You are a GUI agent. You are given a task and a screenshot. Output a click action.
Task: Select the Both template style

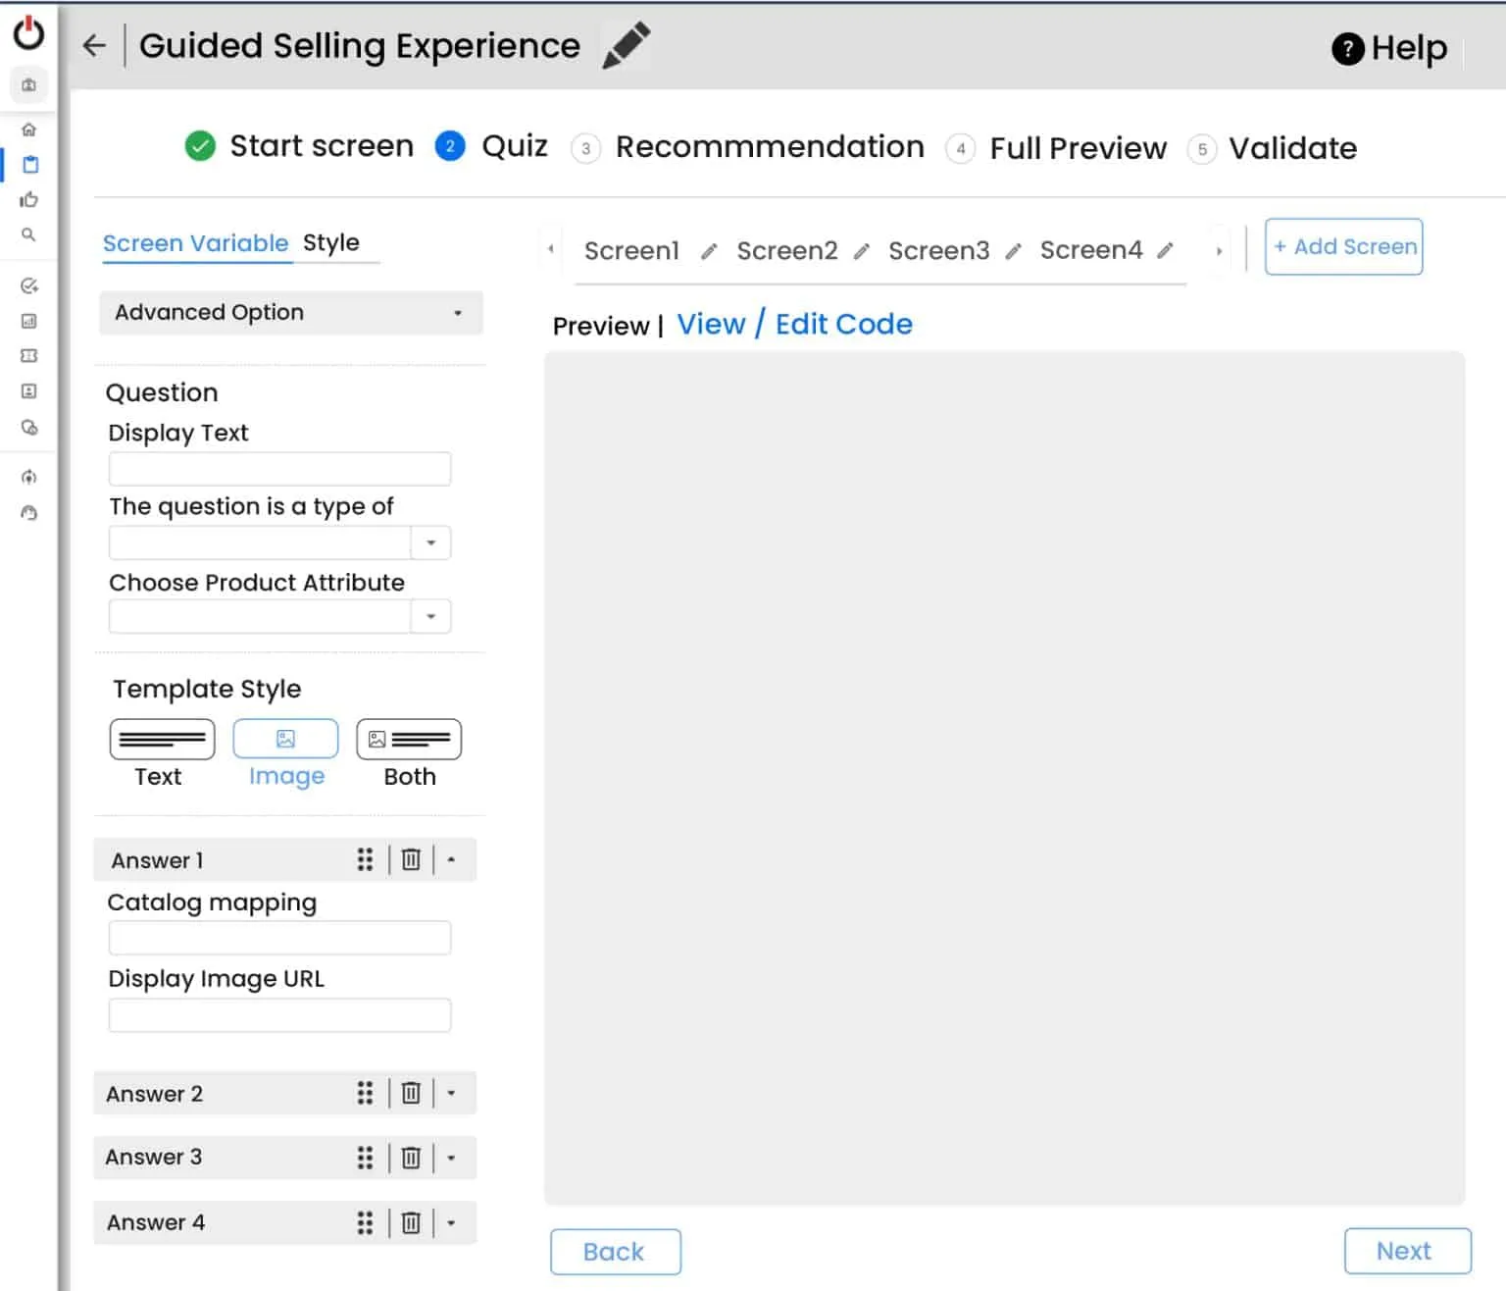point(409,740)
